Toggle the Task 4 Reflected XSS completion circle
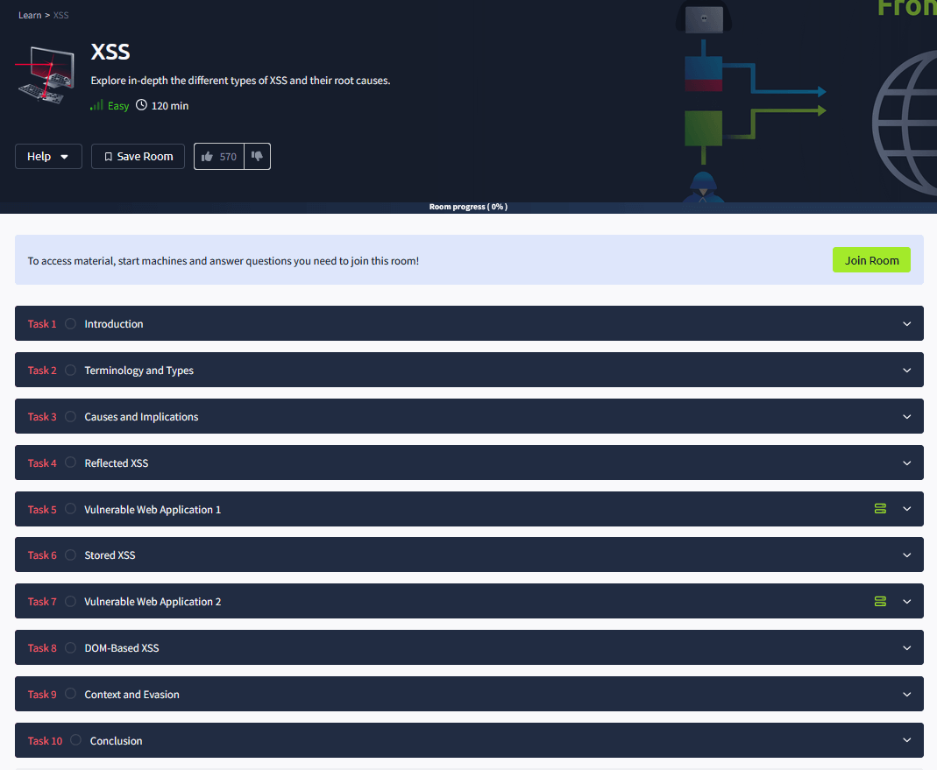 tap(70, 463)
